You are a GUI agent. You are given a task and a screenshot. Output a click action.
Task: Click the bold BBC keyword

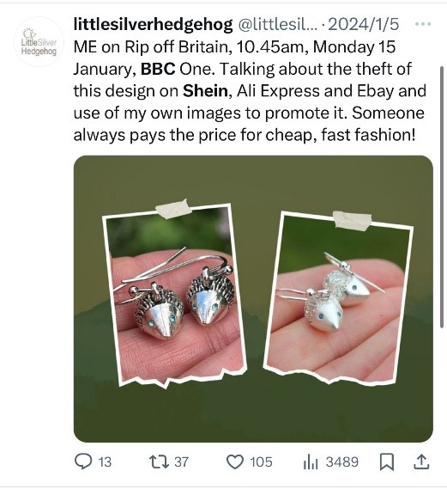pyautogui.click(x=158, y=69)
